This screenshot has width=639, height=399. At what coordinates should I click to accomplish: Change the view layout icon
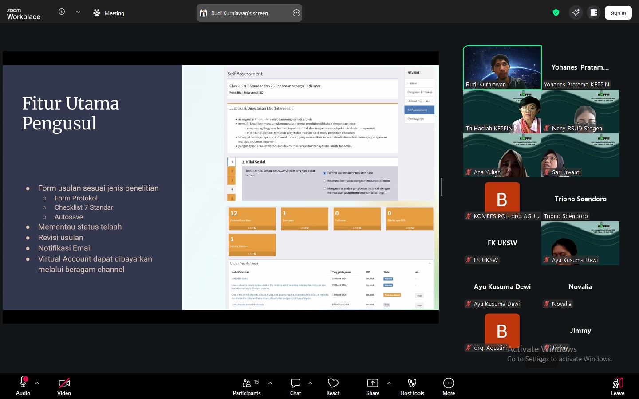(594, 12)
